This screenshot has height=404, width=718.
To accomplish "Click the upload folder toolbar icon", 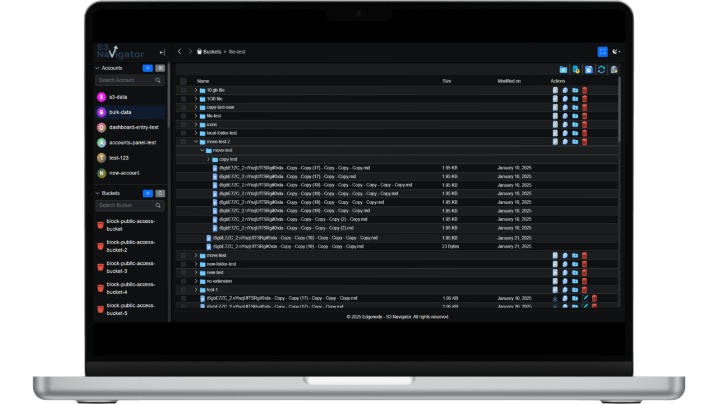I will (588, 70).
